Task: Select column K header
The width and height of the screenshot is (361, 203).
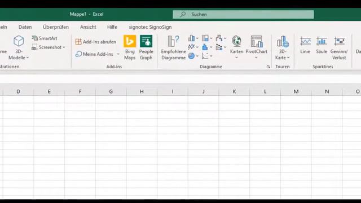Action: (234, 91)
